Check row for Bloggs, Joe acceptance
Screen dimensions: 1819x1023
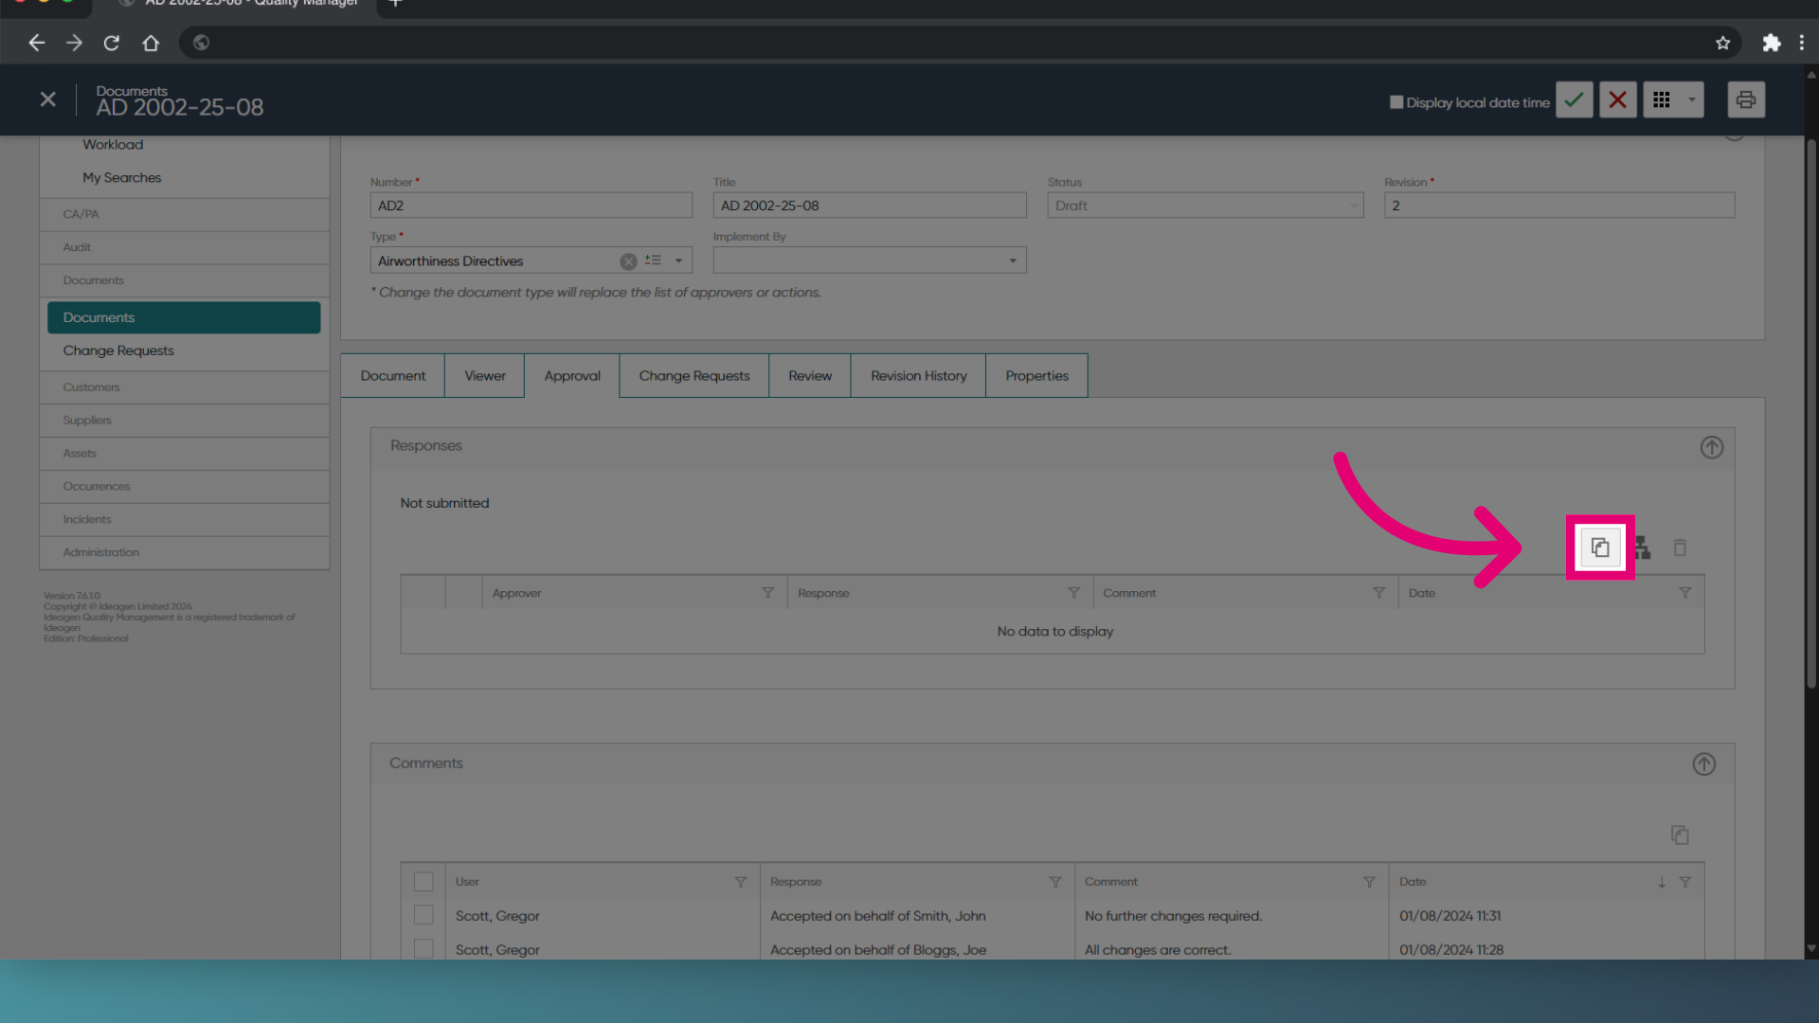coord(423,948)
